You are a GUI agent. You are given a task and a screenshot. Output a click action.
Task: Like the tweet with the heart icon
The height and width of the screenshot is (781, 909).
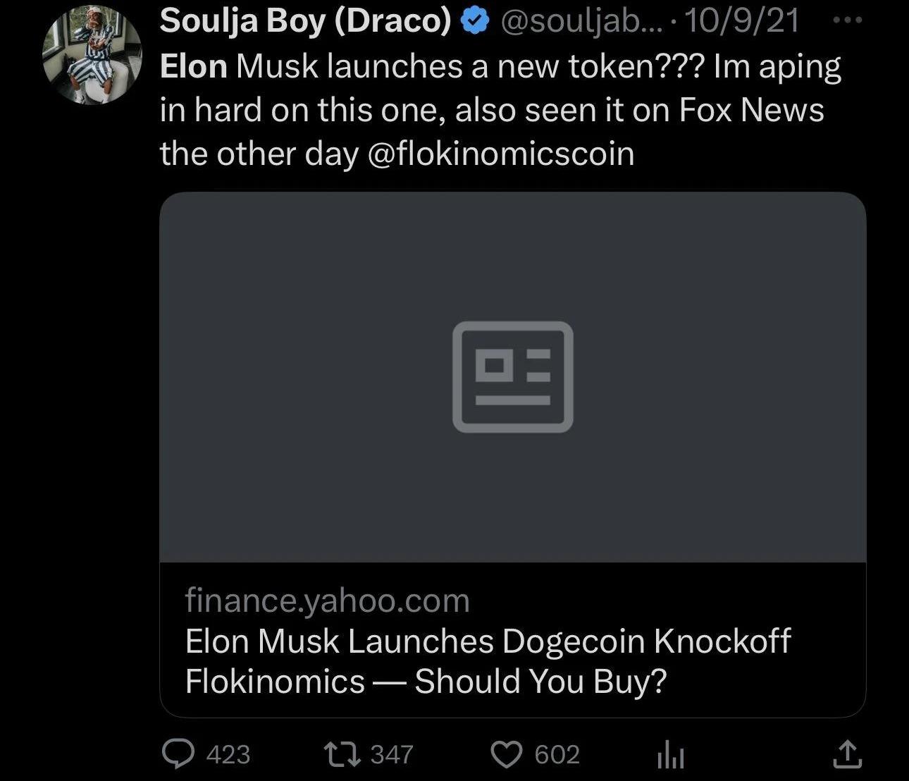506,755
